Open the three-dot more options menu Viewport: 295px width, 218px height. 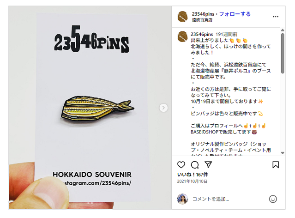pyautogui.click(x=276, y=17)
